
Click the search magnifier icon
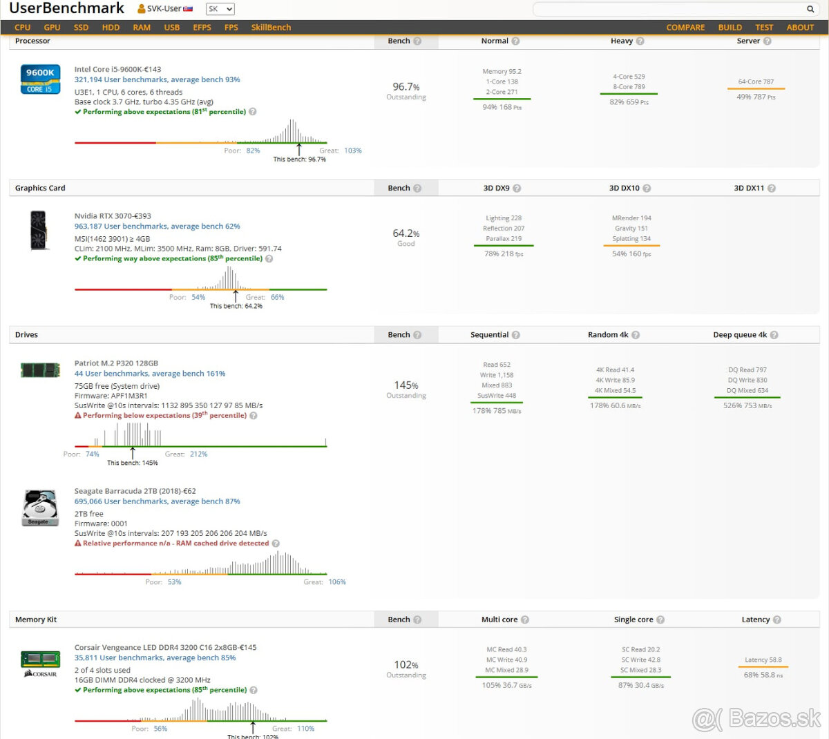(x=810, y=9)
